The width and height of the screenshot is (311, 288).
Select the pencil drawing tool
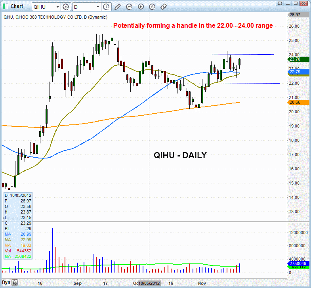pos(117,7)
